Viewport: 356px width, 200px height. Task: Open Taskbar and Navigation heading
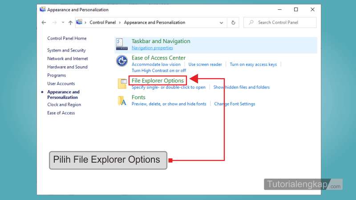(x=161, y=41)
